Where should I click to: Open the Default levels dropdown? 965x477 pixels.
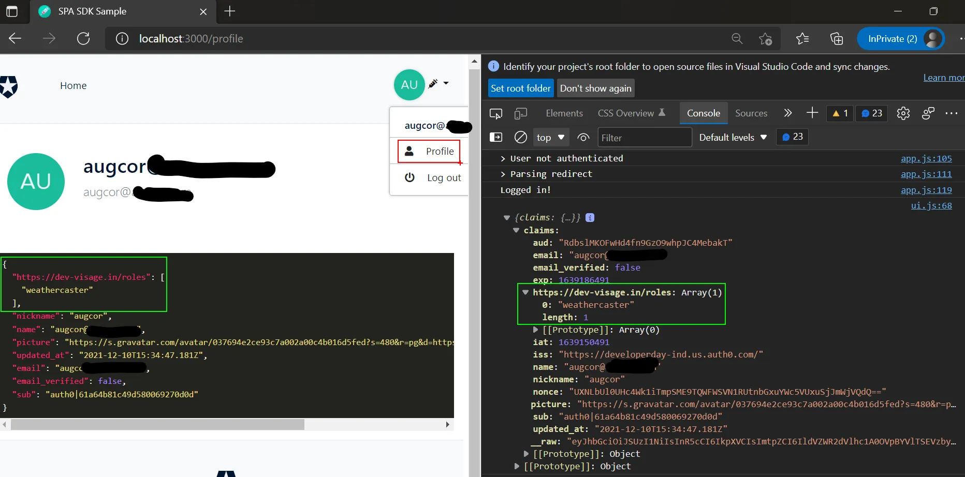[733, 137]
